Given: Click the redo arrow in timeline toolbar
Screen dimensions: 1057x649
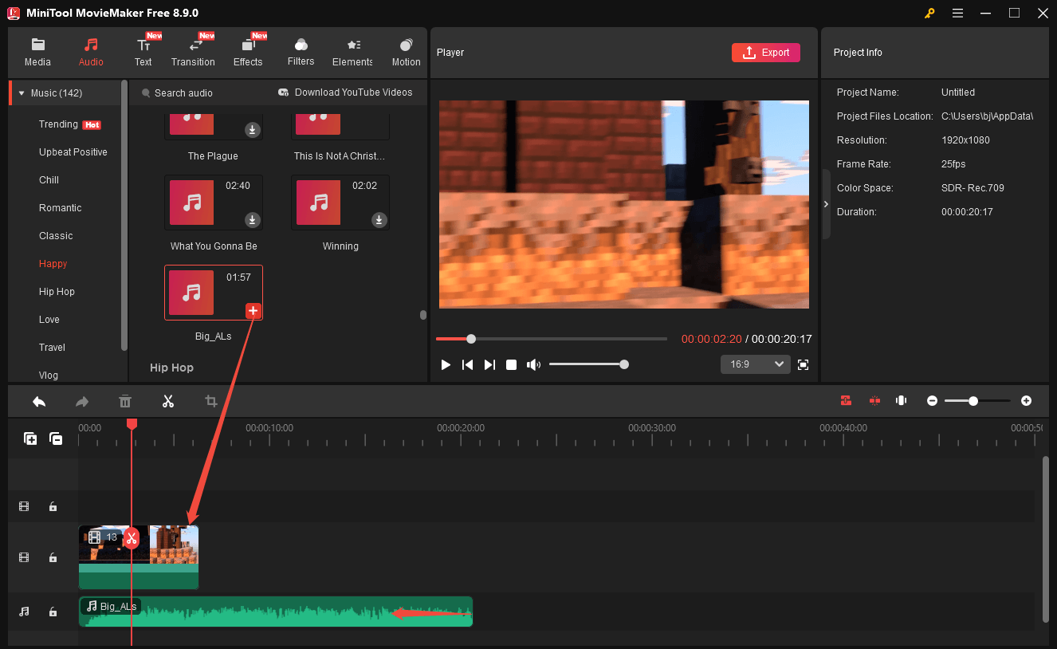Looking at the screenshot, I should point(82,401).
